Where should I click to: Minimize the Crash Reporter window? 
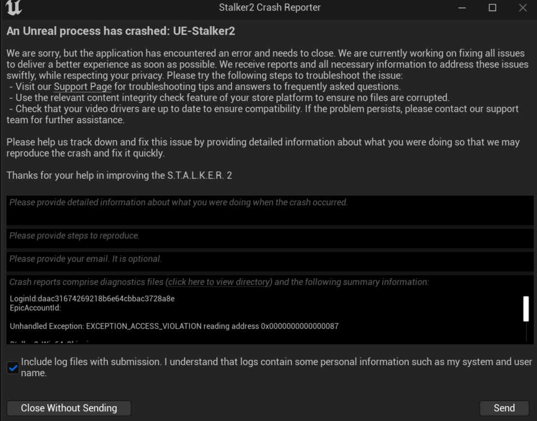pos(462,8)
